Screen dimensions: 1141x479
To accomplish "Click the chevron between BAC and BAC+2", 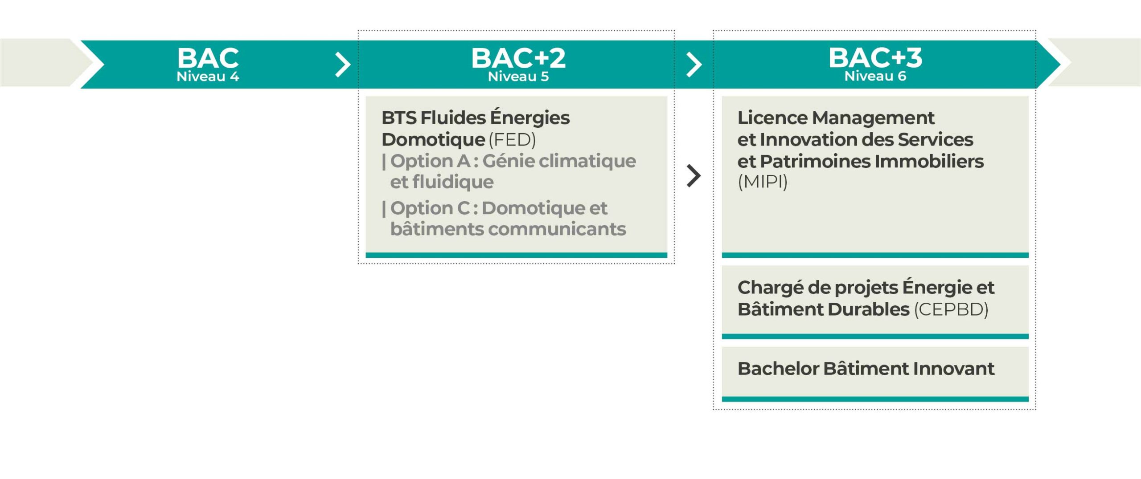I will coord(343,65).
